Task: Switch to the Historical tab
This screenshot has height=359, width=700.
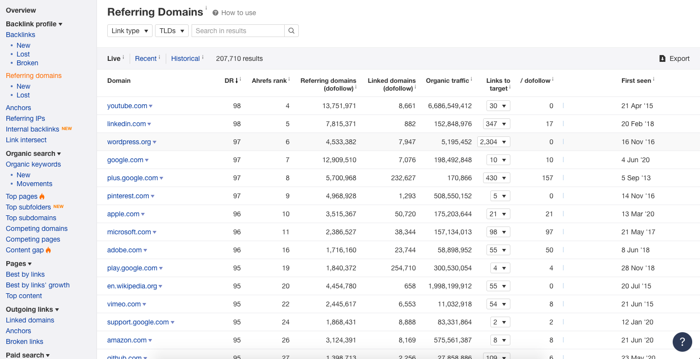Action: [185, 58]
